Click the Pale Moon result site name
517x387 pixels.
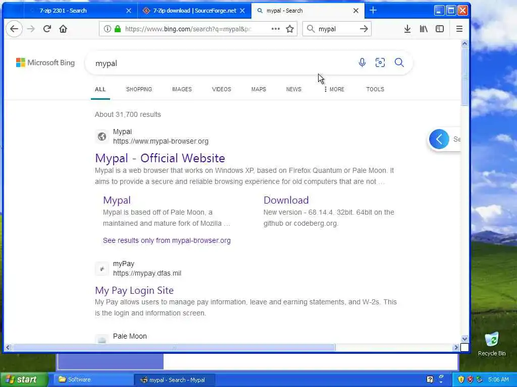(130, 336)
